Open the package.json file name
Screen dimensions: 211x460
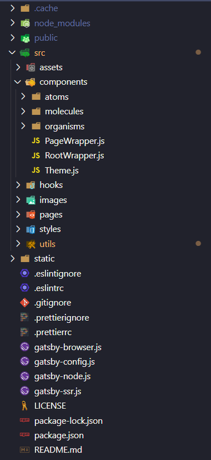59,435
